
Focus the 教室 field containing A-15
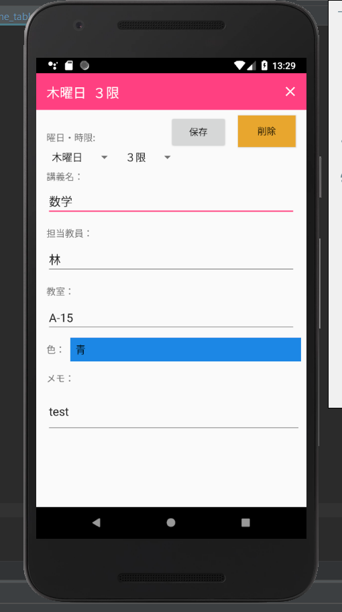pyautogui.click(x=171, y=318)
